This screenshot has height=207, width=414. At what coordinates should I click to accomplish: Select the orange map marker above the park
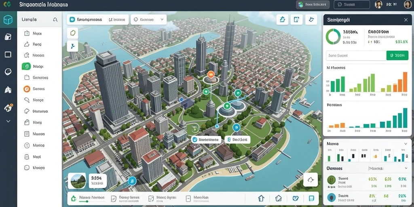211,75
